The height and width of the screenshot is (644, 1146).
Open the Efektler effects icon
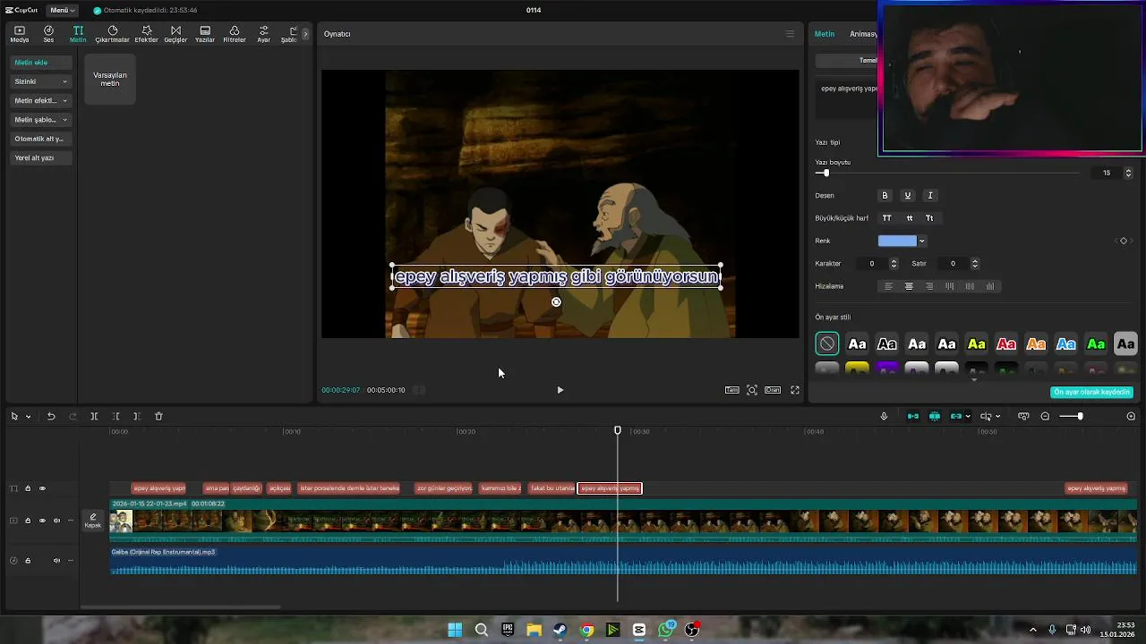pos(146,34)
